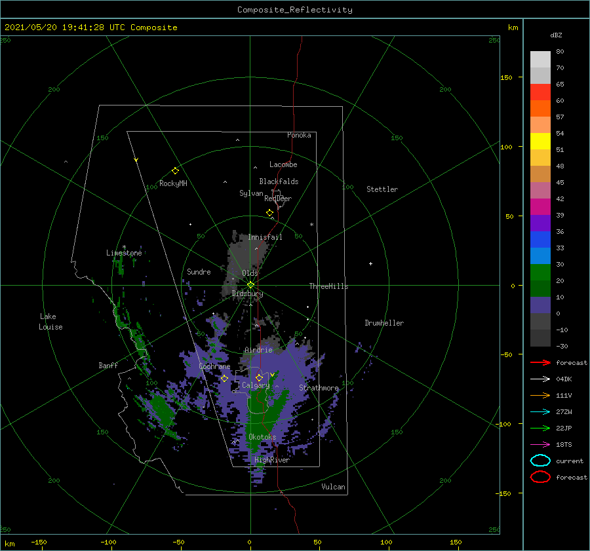This screenshot has width=590, height=551.
Task: Select the yellow diamond marker near Cochrane
Action: (x=224, y=379)
